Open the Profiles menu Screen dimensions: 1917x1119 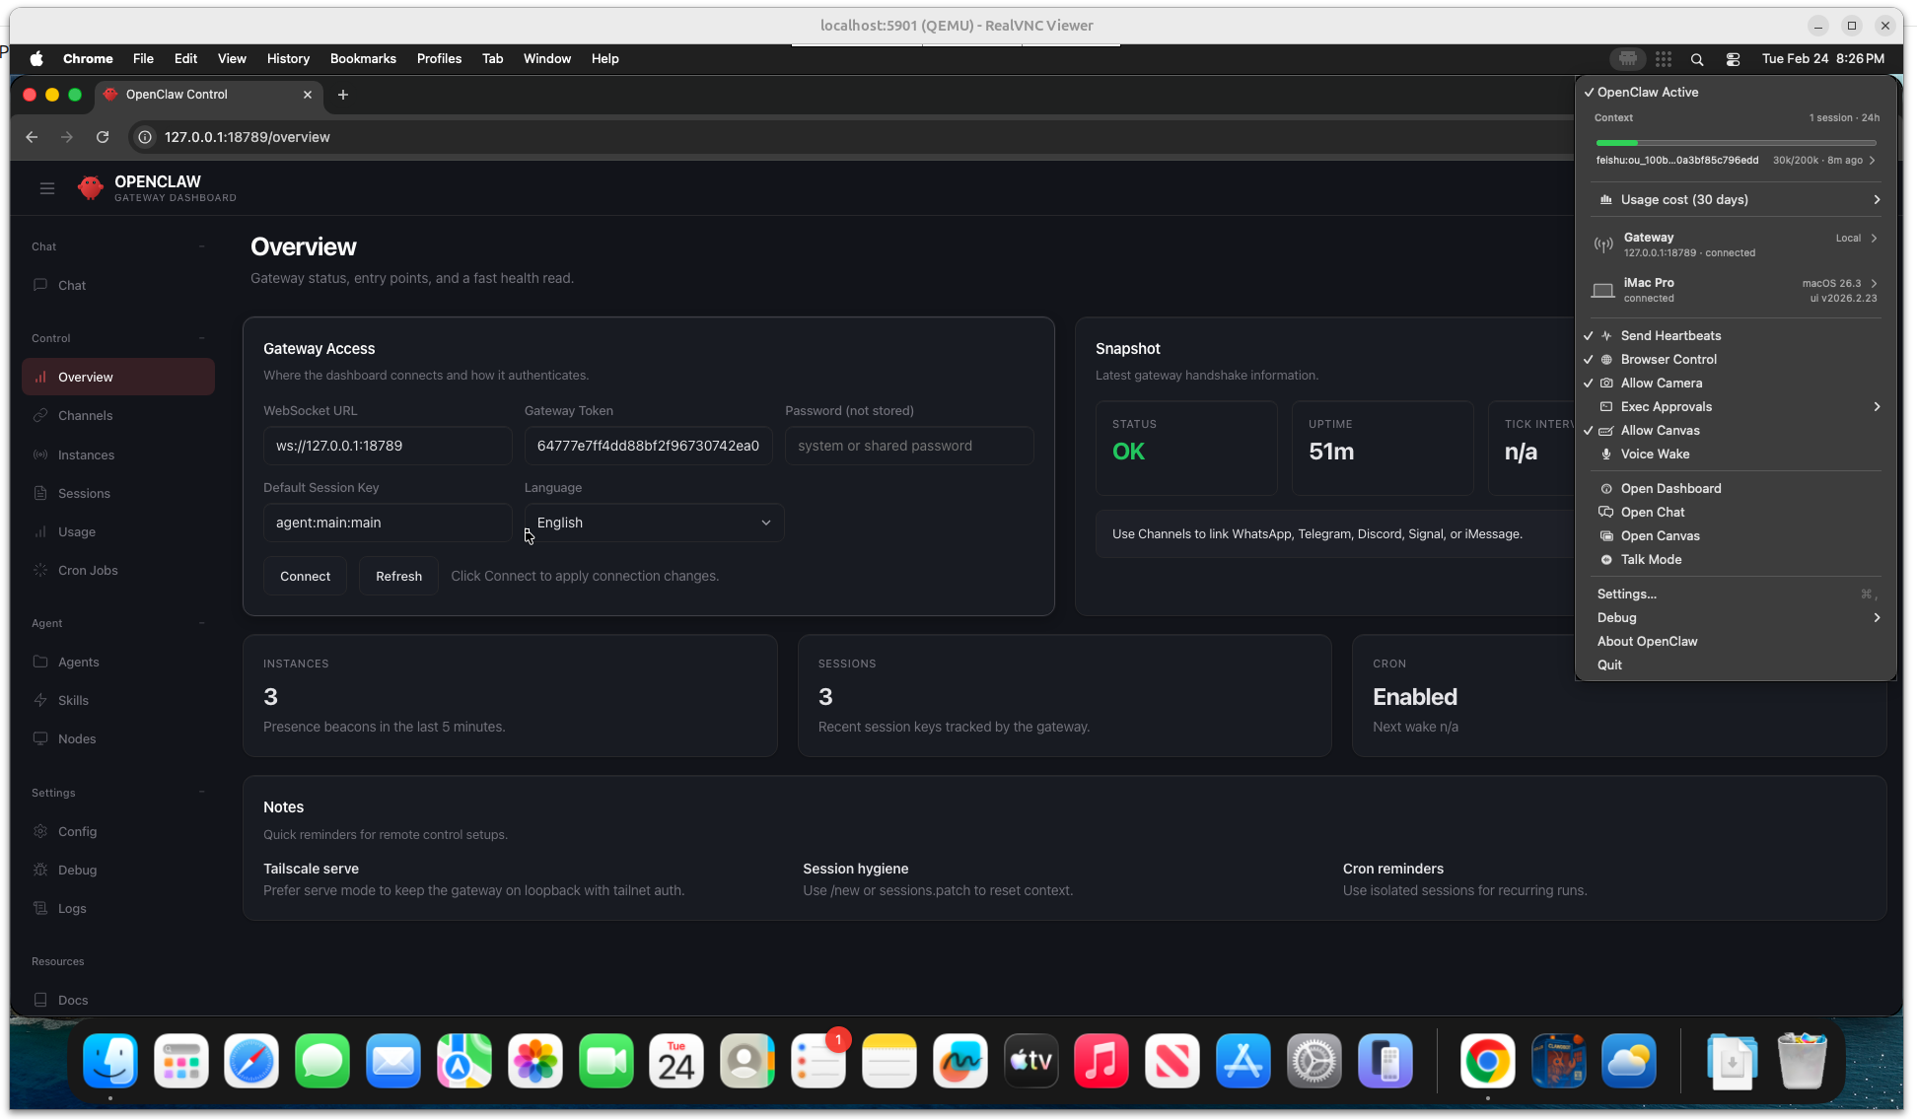tap(439, 59)
